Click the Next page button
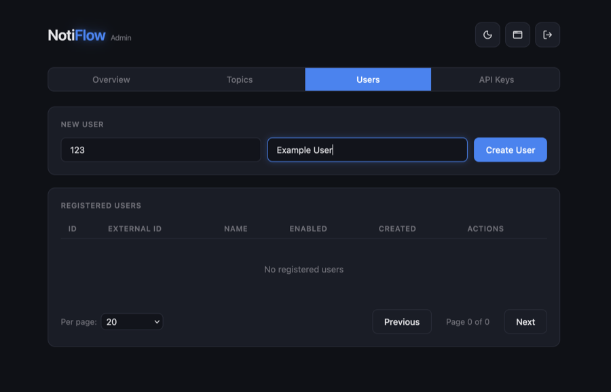The image size is (611, 392). [x=525, y=322]
